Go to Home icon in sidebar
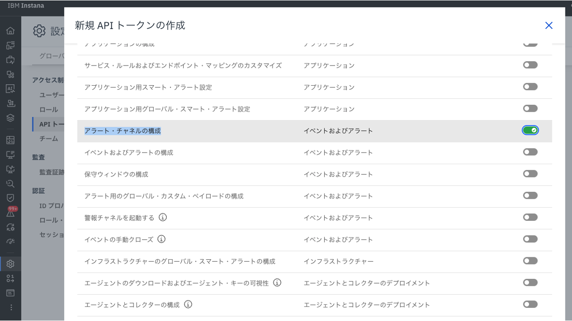Screen dimensions: 572x321 10,31
